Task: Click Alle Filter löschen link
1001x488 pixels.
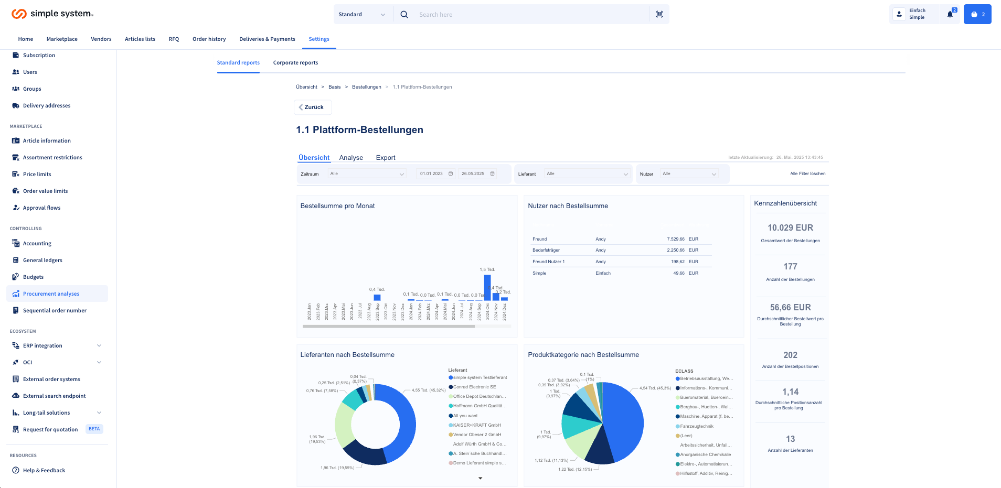Action: point(807,173)
